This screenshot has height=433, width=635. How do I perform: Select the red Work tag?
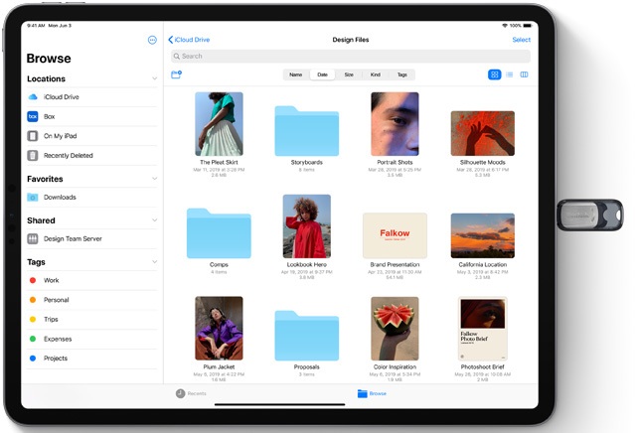52,281
